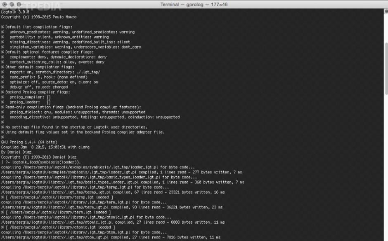Click the window title 'Terminal — gprolog — 177×46'
Image resolution: width=388 pixels, height=241 pixels.
coord(194,5)
